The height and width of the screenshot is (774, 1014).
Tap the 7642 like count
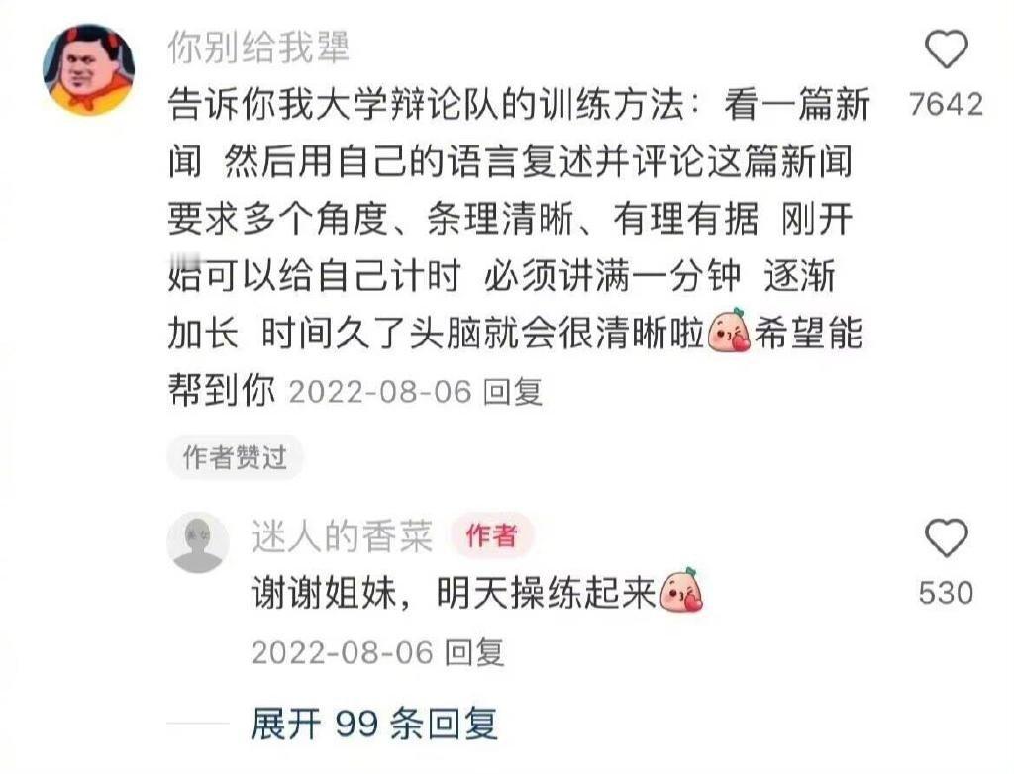pos(946,104)
